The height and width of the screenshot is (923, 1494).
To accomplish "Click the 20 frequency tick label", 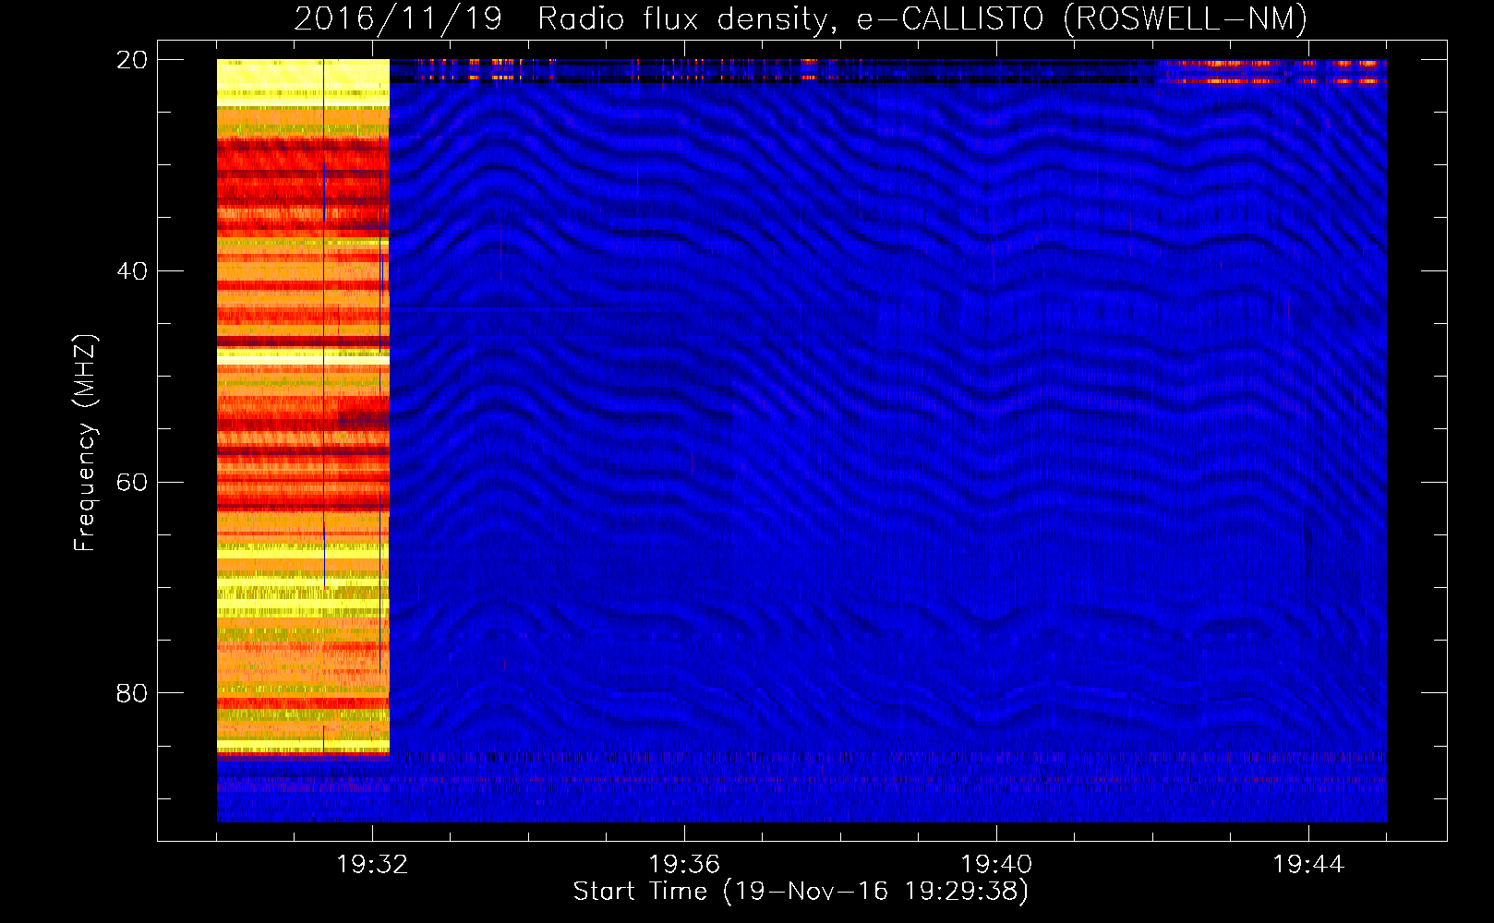I will click(132, 60).
